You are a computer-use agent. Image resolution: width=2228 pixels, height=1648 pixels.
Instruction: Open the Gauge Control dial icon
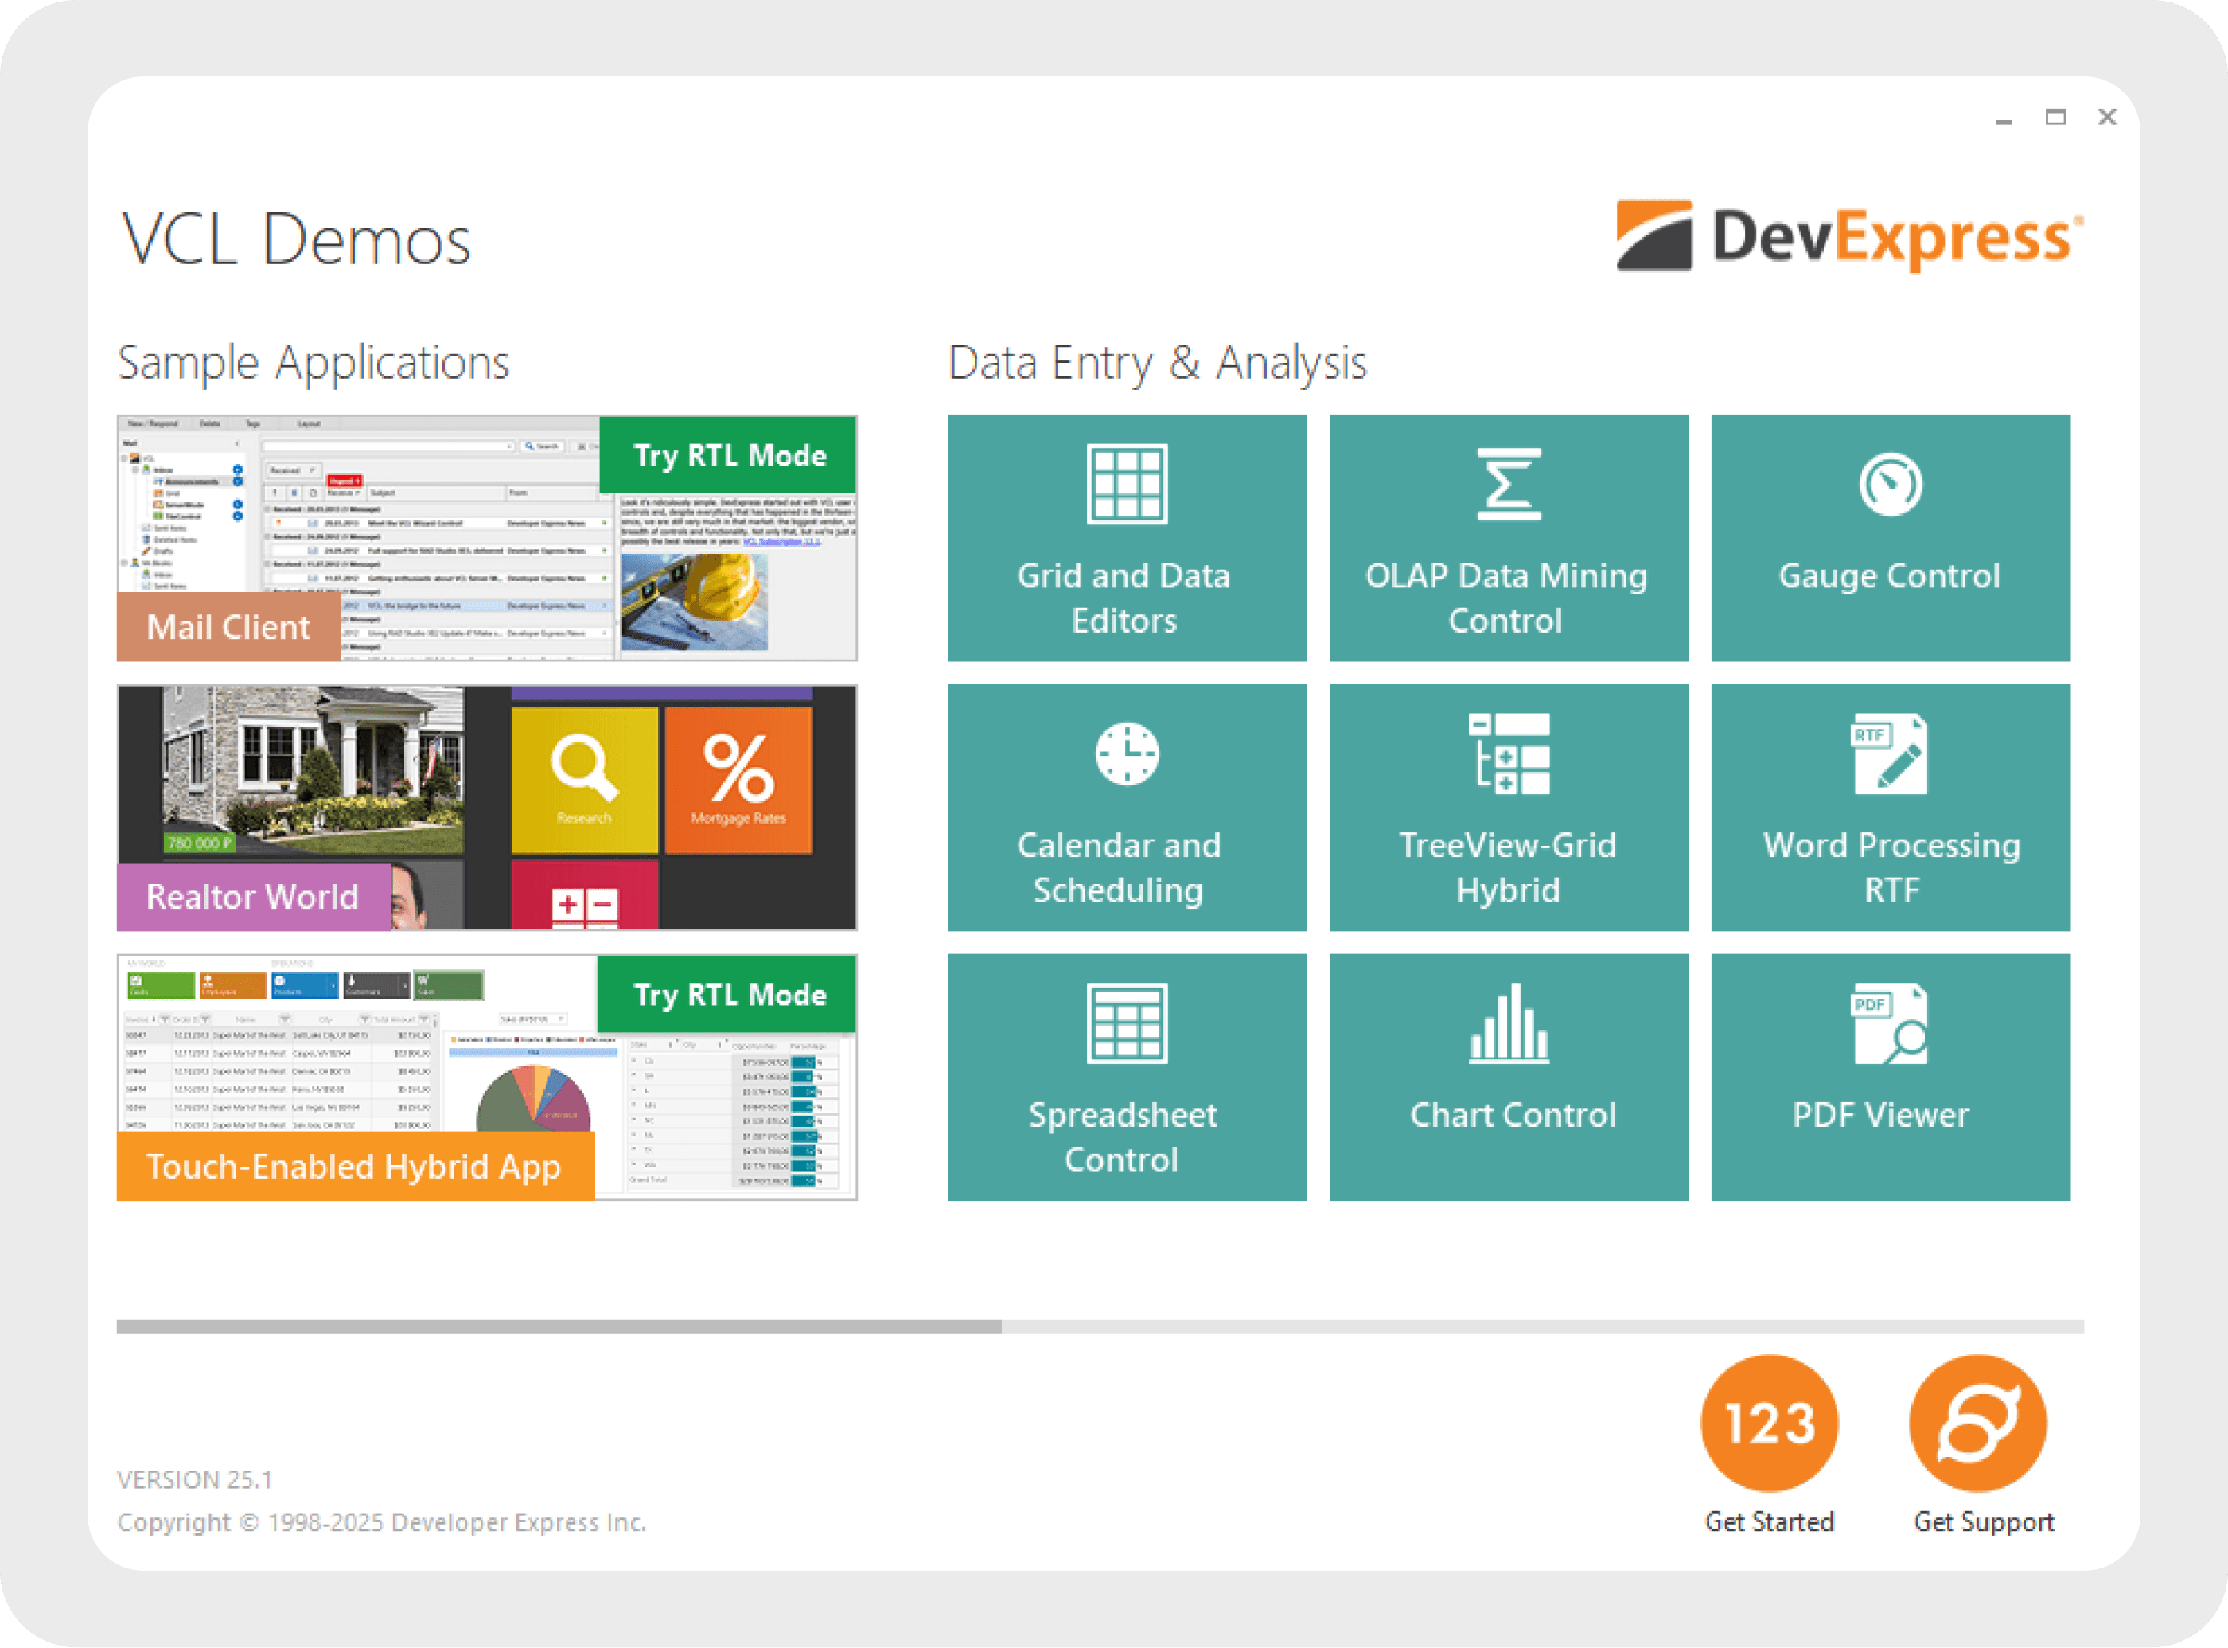(1890, 485)
